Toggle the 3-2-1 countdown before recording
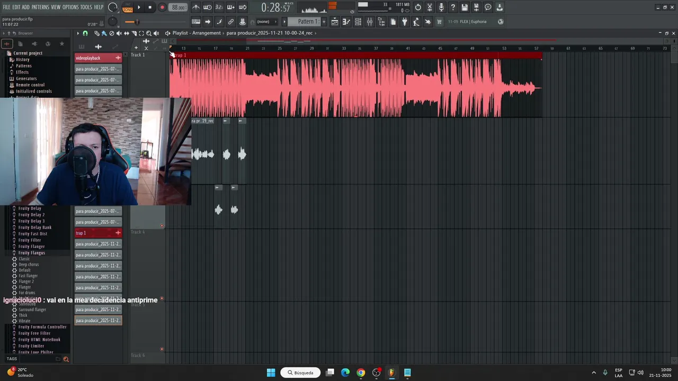The height and width of the screenshot is (381, 678). [x=219, y=7]
